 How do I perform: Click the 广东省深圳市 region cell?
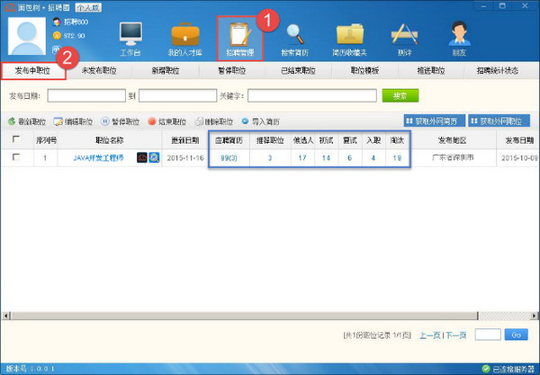point(453,157)
